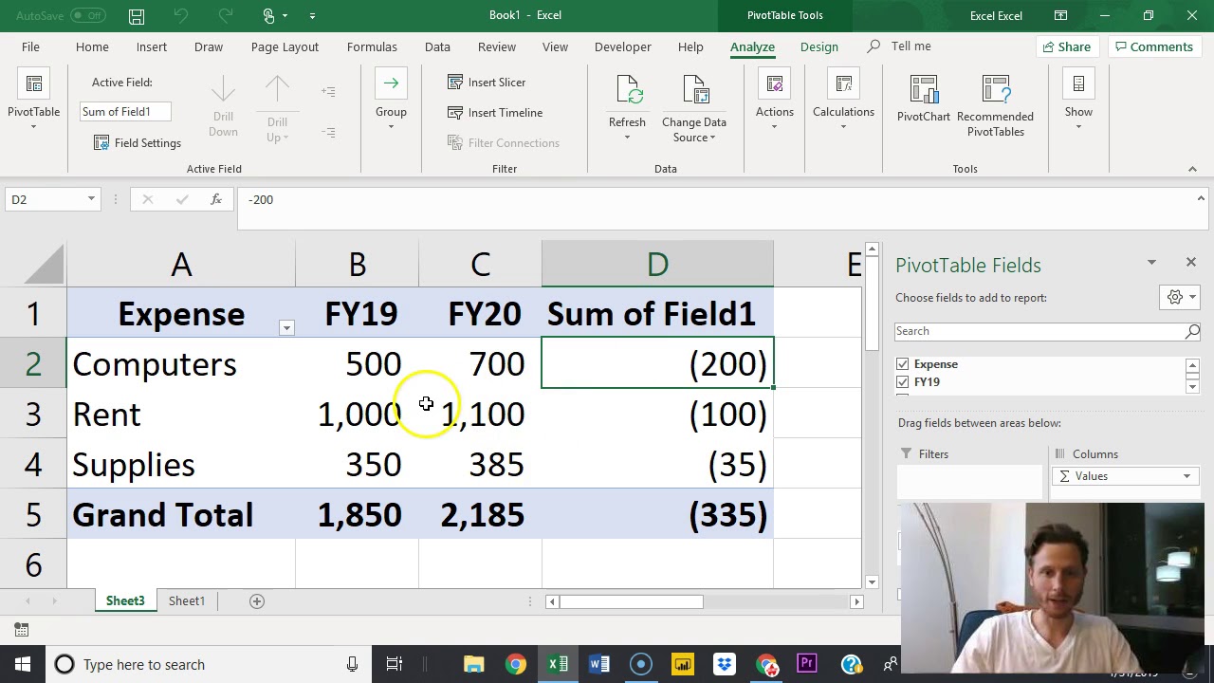Switch to the Design tab
Screen dimensions: 1214x683
click(x=819, y=46)
